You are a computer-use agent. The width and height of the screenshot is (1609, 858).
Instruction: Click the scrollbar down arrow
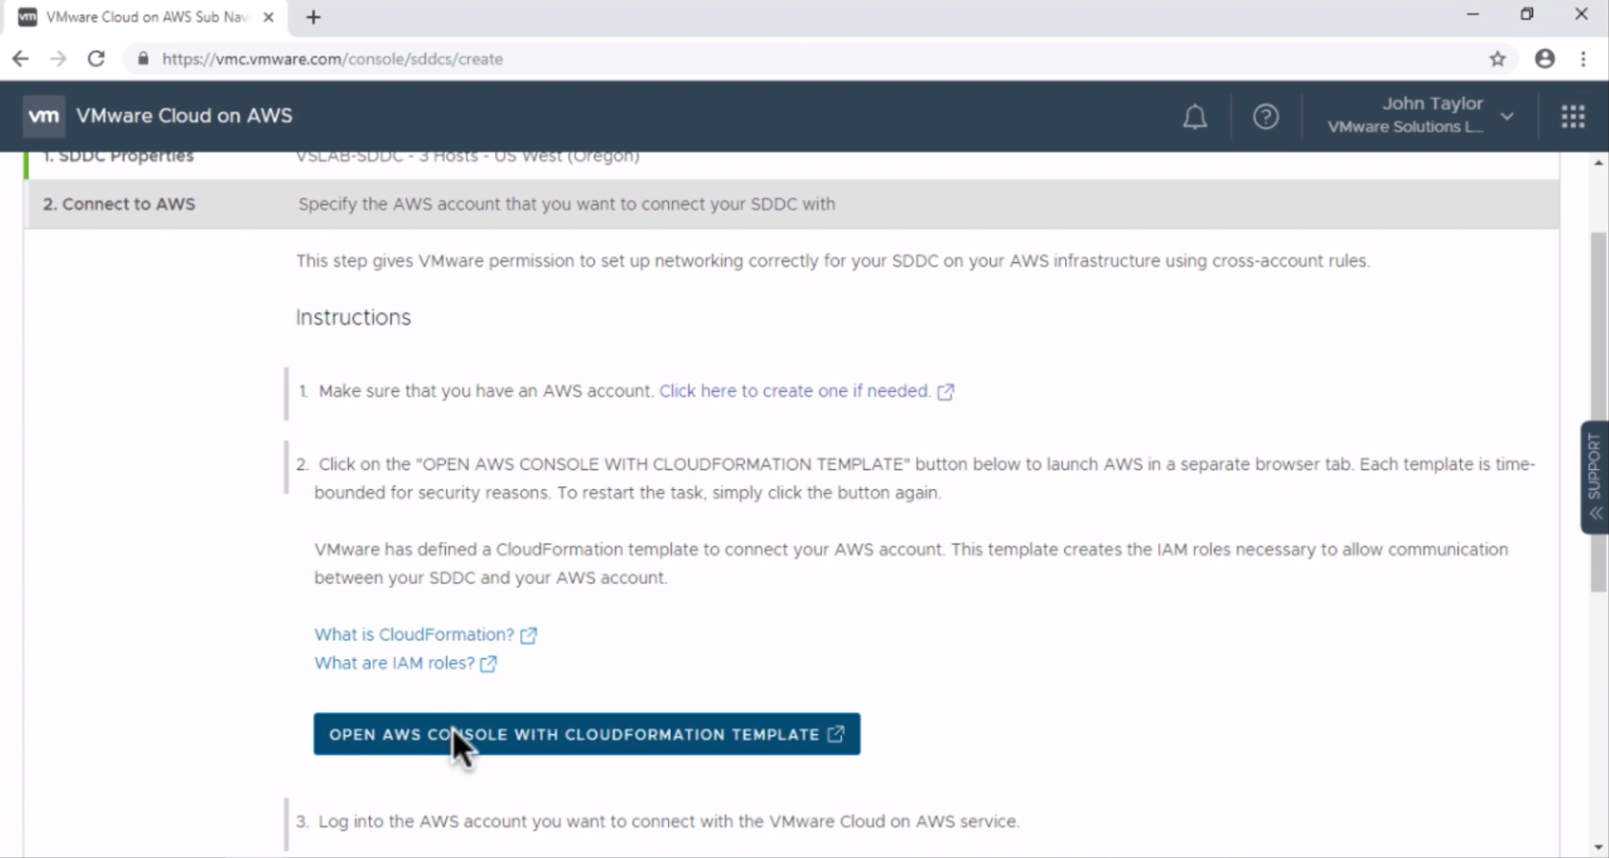point(1598,847)
